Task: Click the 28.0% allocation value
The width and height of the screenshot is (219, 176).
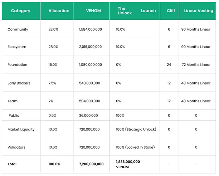Action: [x=53, y=47]
